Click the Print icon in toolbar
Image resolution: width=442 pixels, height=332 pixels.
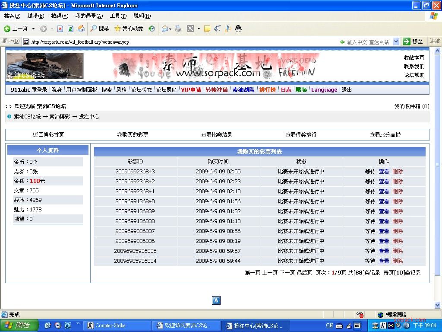pyautogui.click(x=178, y=29)
